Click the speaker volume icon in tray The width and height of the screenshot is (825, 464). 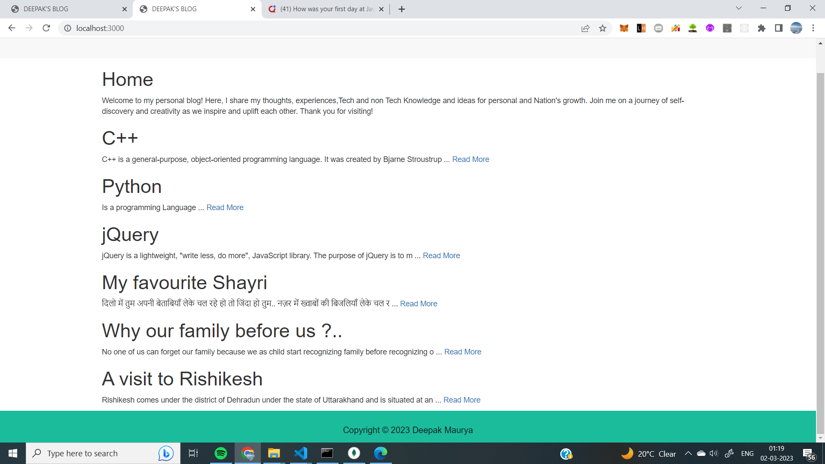pos(714,453)
